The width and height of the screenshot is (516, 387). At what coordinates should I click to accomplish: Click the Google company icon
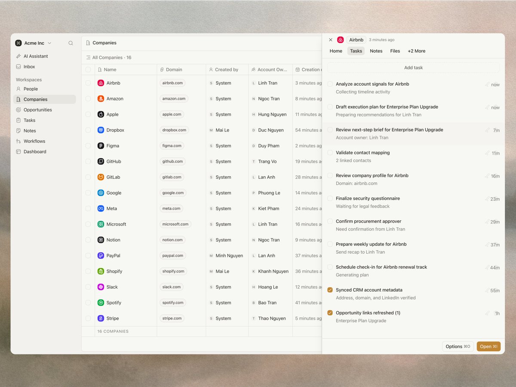(101, 193)
